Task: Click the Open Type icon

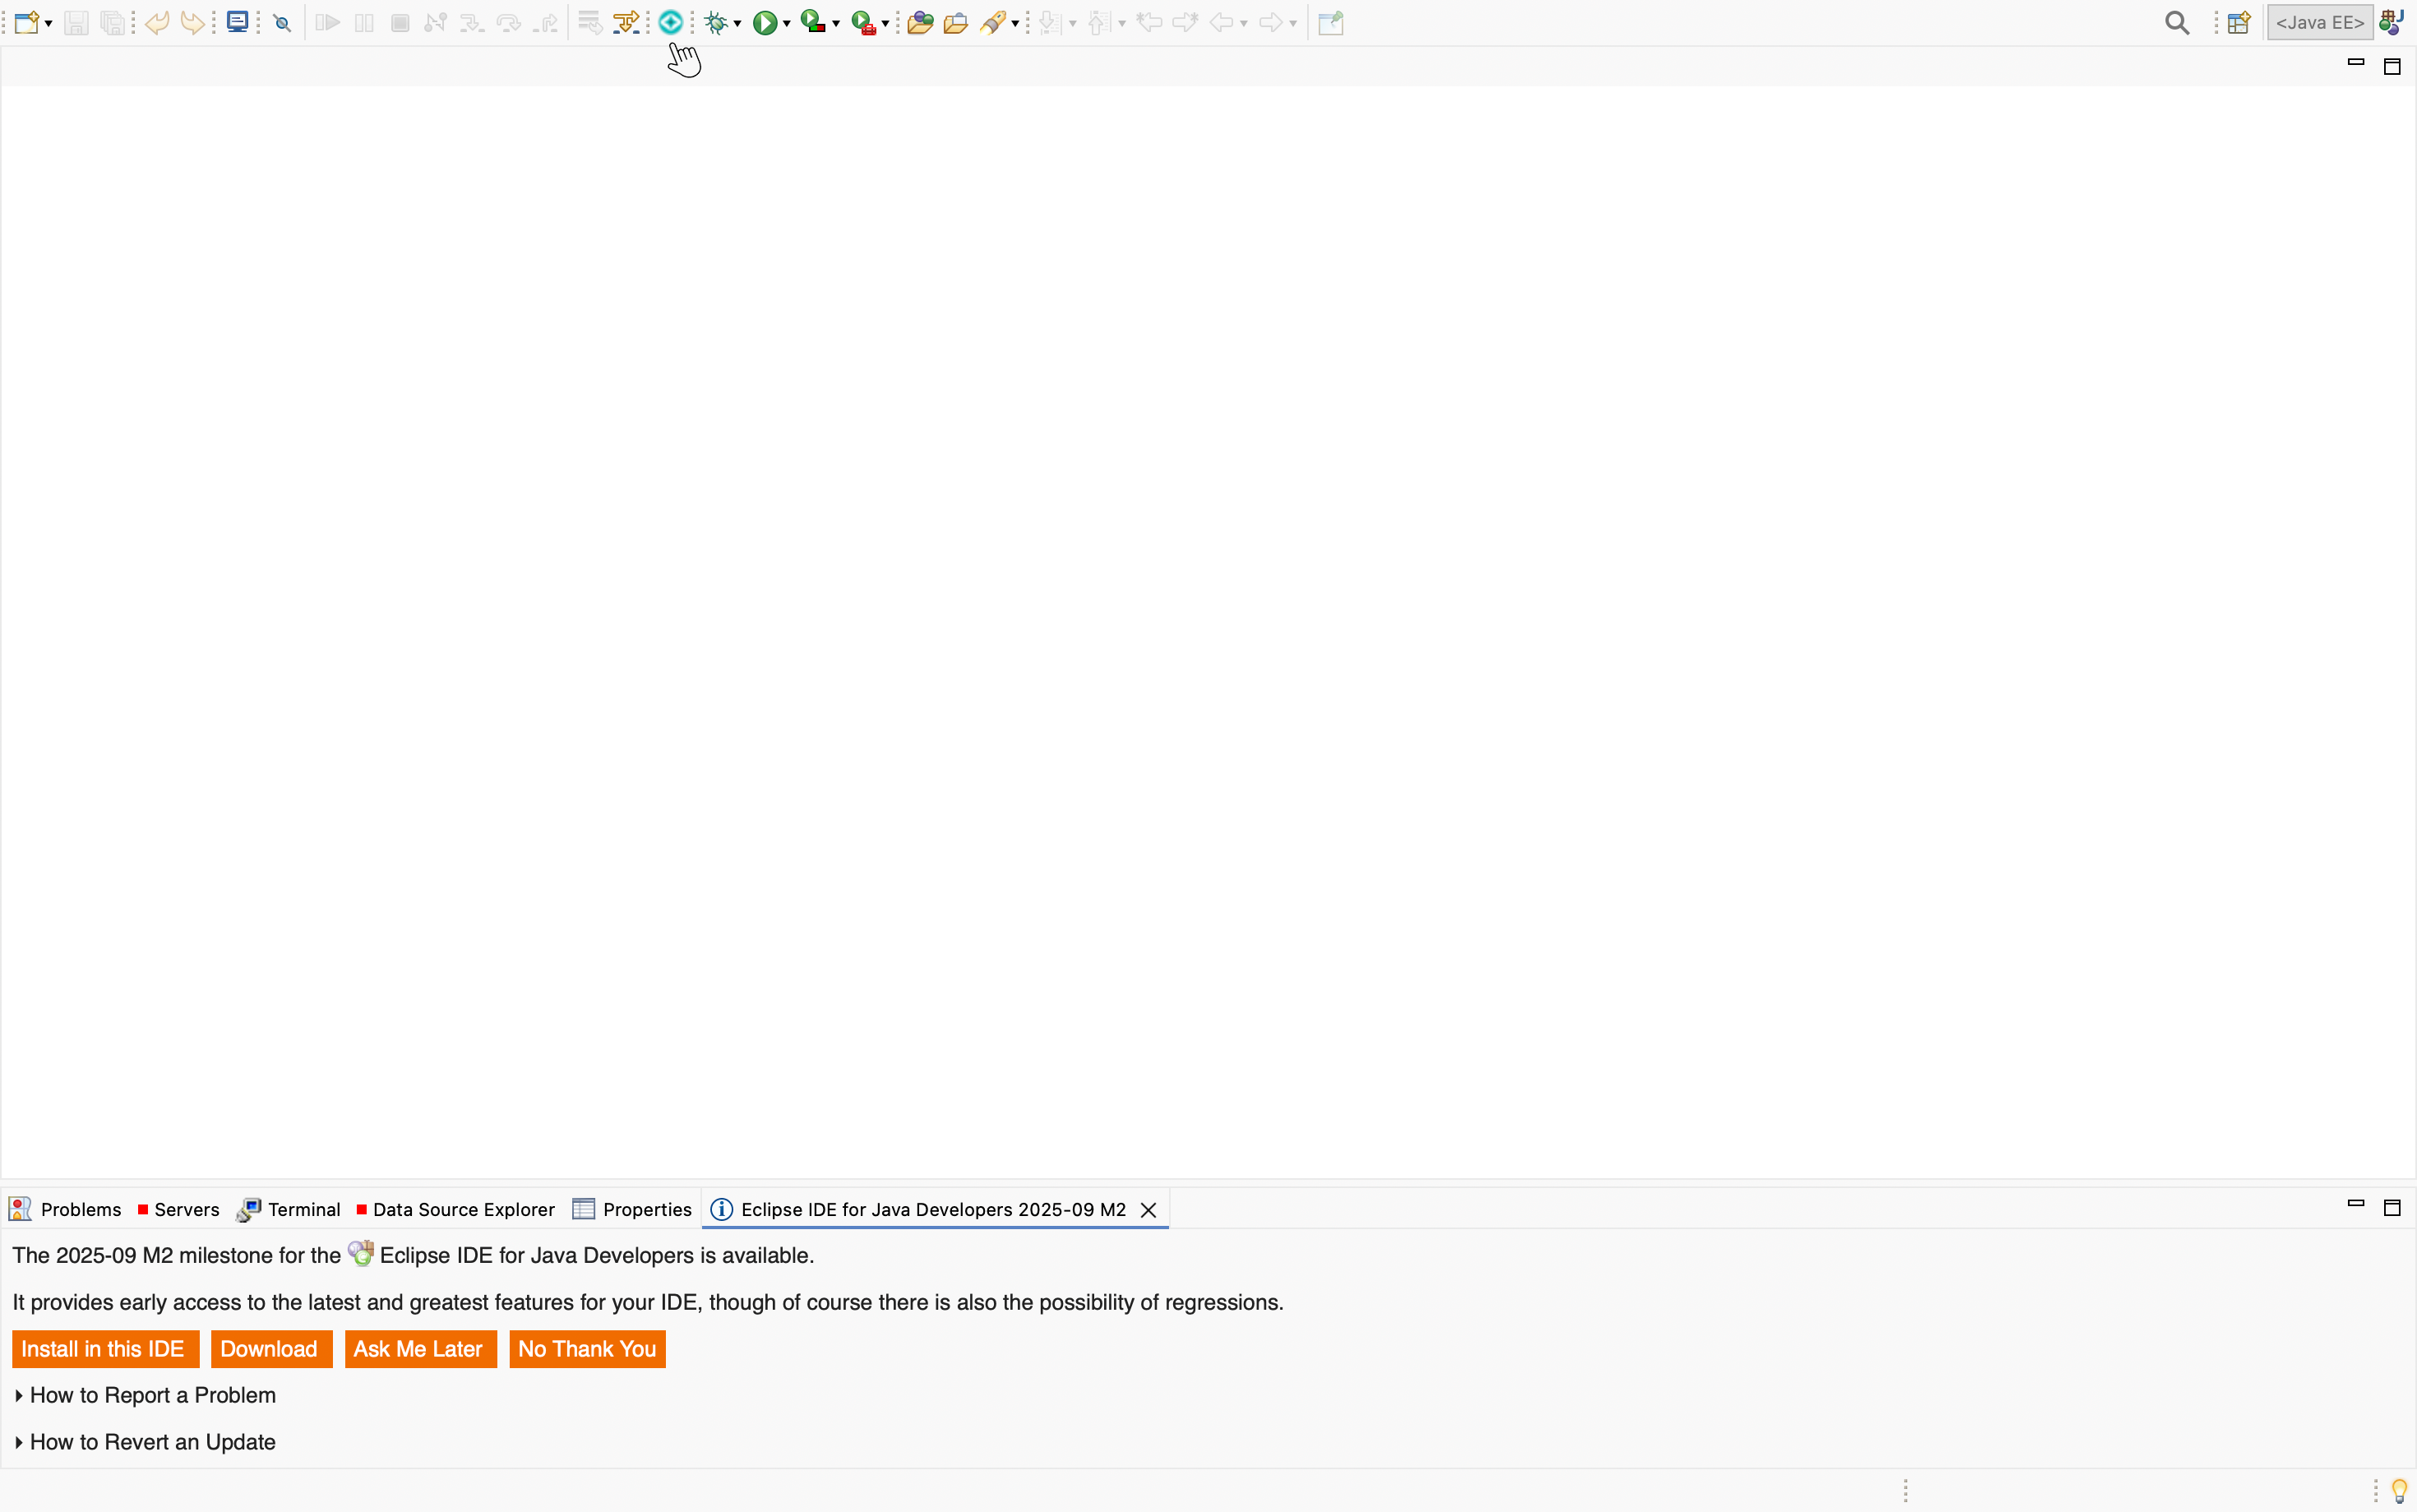Action: [921, 22]
